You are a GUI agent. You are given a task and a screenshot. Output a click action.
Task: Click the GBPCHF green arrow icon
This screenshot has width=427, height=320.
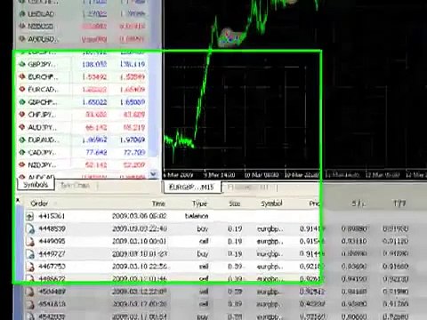pos(22,102)
